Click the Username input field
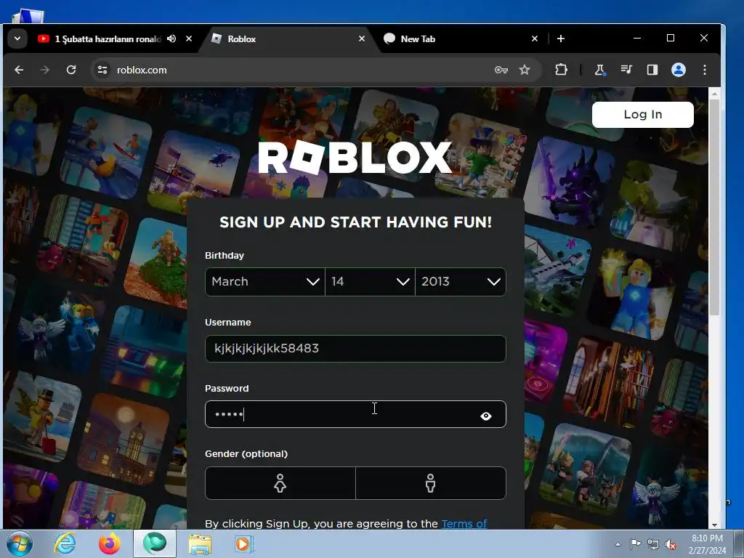Image resolution: width=744 pixels, height=558 pixels. tap(355, 349)
